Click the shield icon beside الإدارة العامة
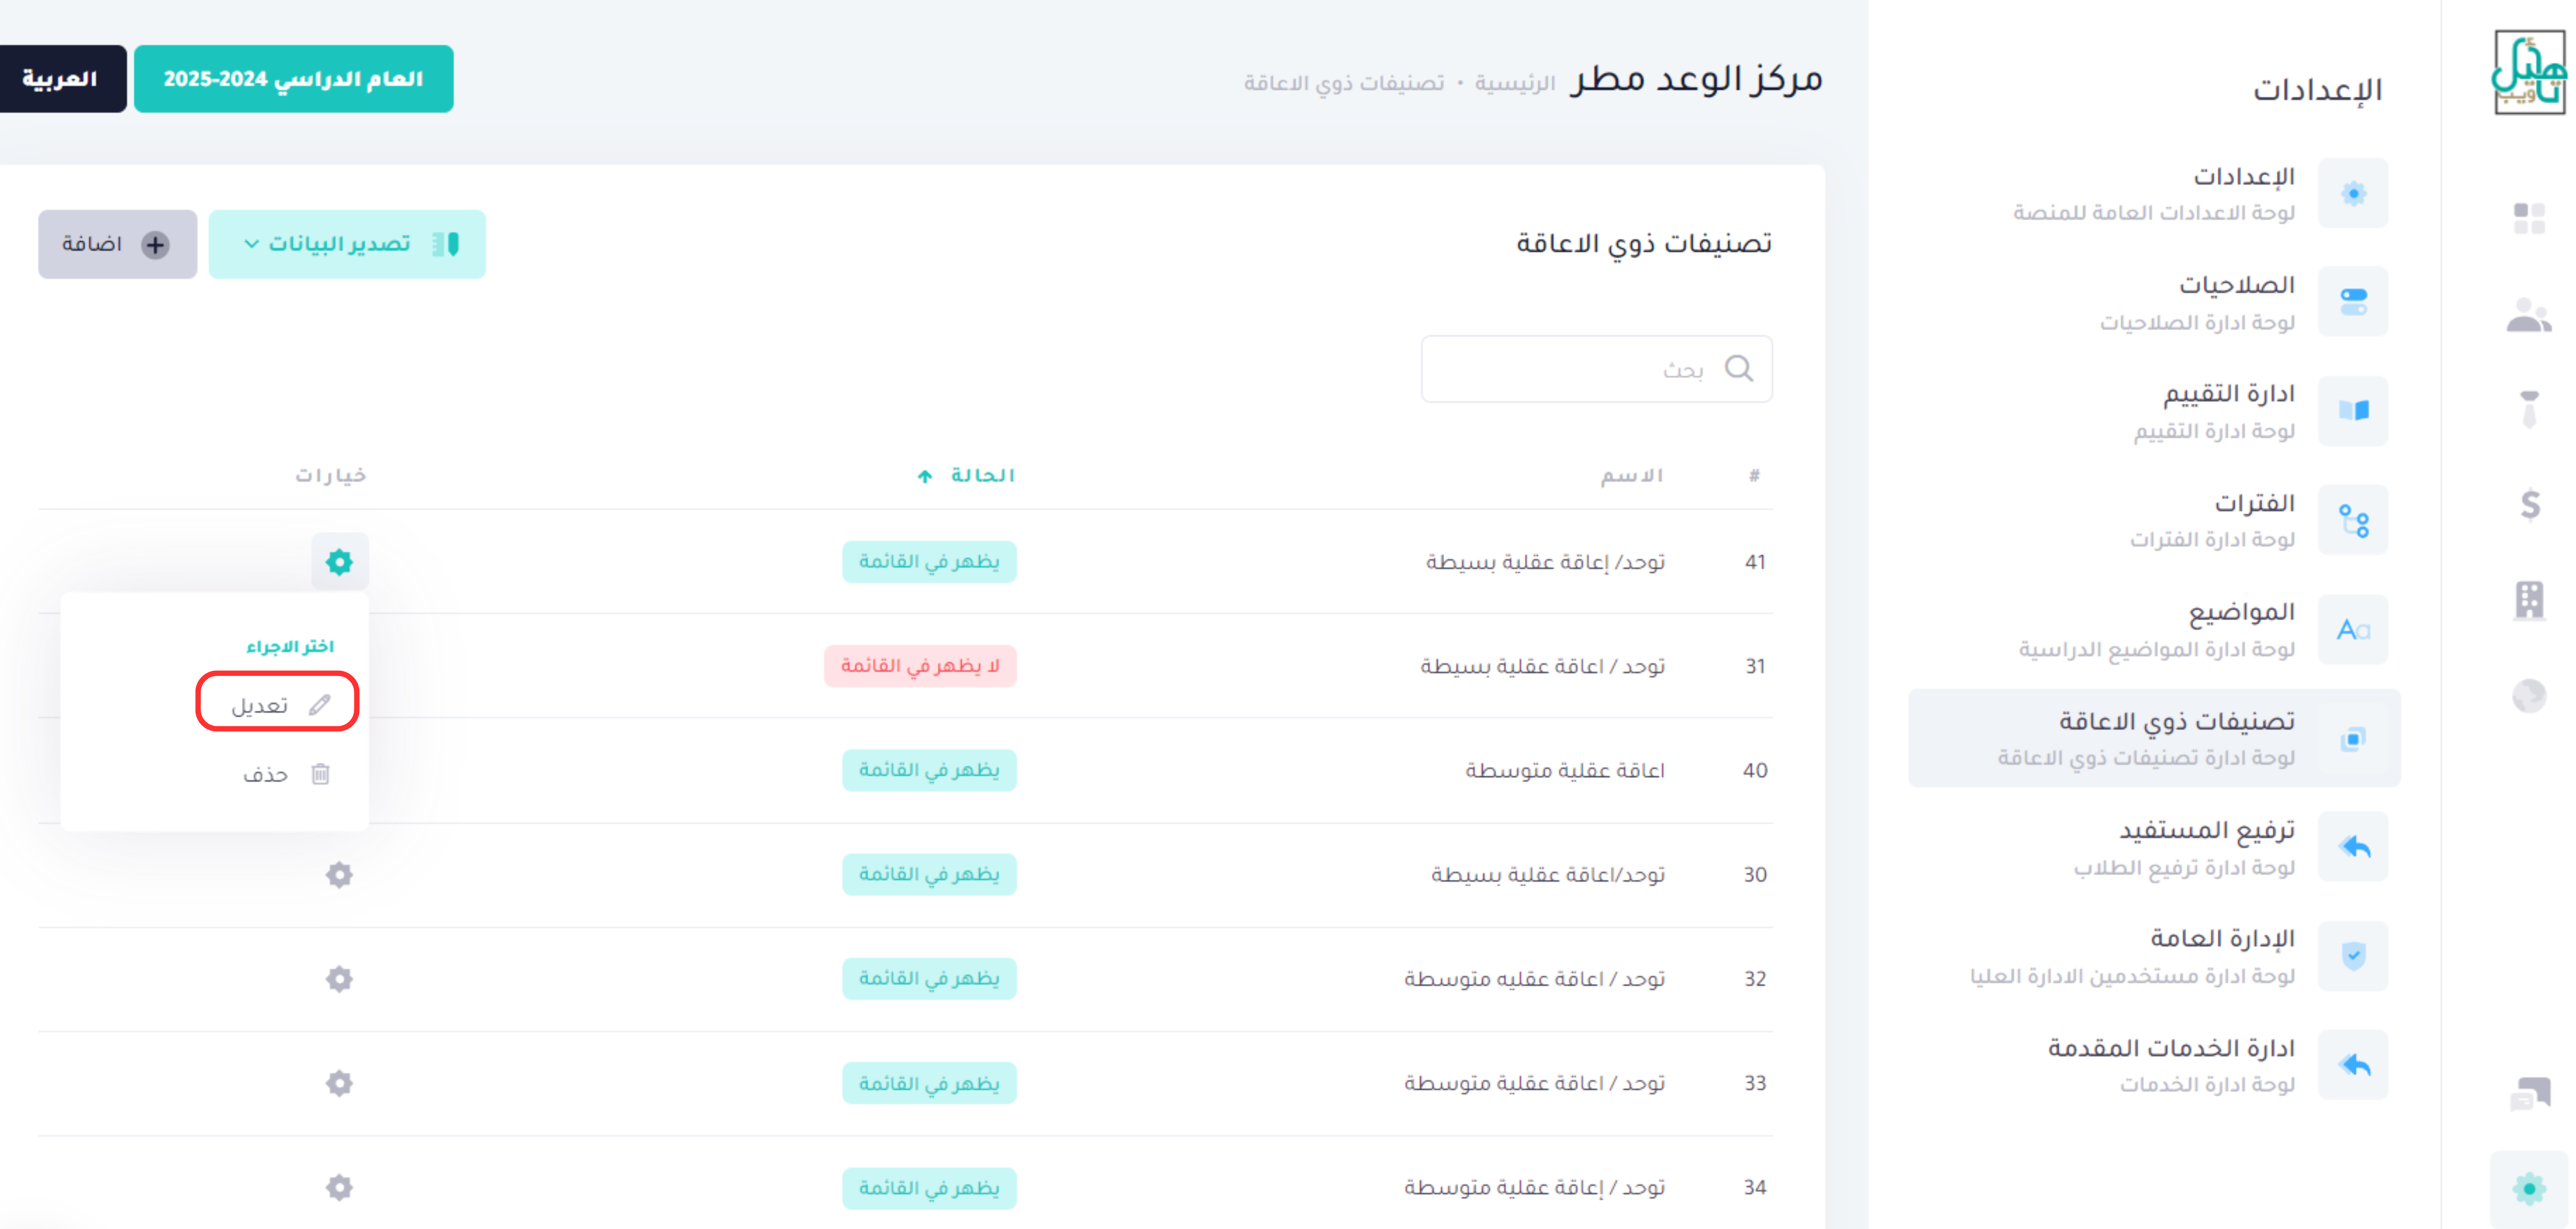Viewport: 2576px width, 1229px height. pos(2353,956)
